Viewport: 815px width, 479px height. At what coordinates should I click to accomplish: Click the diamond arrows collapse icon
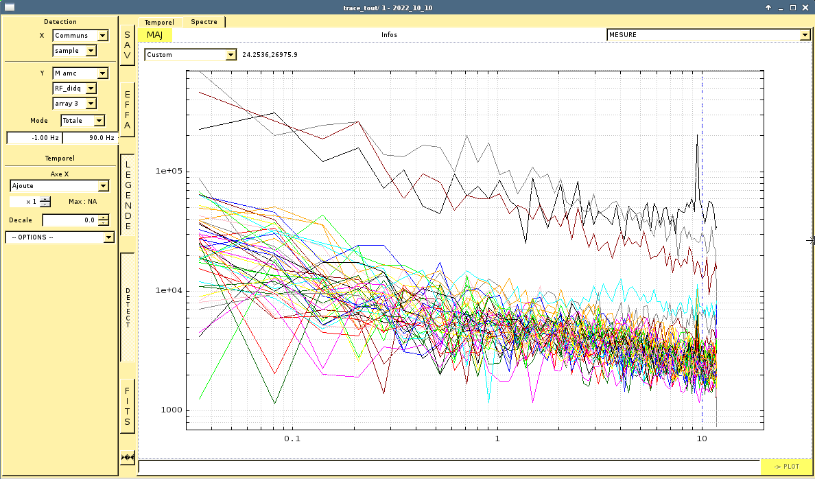pyautogui.click(x=127, y=457)
